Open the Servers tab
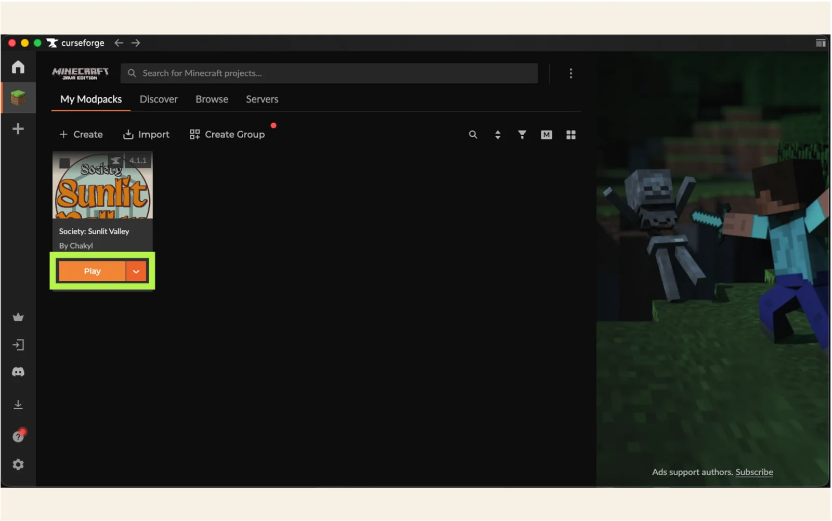The height and width of the screenshot is (521, 832). coord(262,99)
